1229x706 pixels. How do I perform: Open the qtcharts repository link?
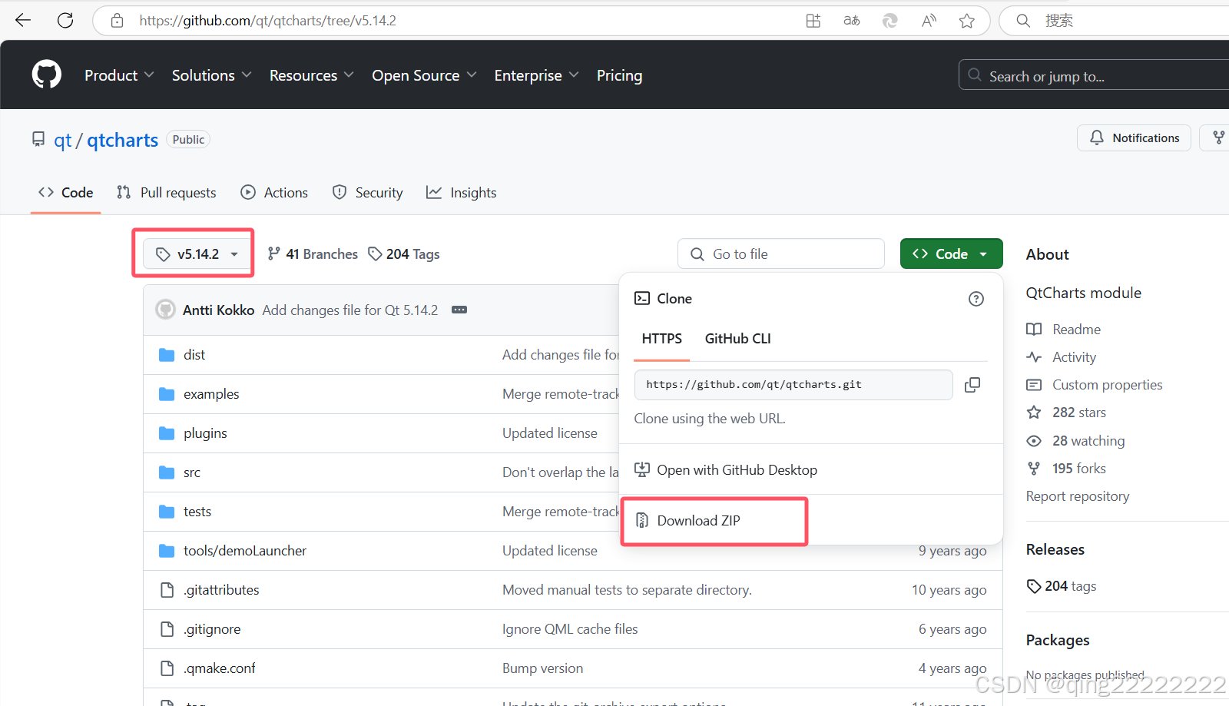click(x=122, y=141)
